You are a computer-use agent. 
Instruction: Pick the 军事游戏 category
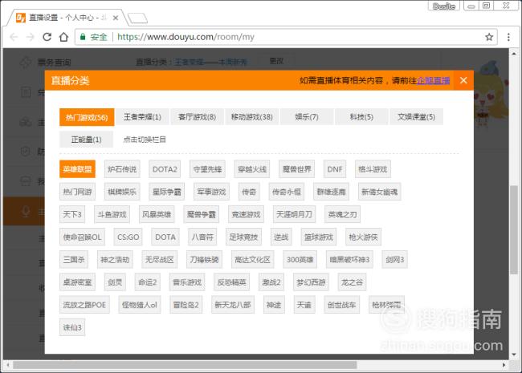211,192
